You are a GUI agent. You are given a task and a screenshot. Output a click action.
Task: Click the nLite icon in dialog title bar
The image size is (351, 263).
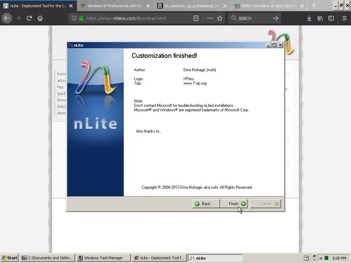(x=71, y=45)
